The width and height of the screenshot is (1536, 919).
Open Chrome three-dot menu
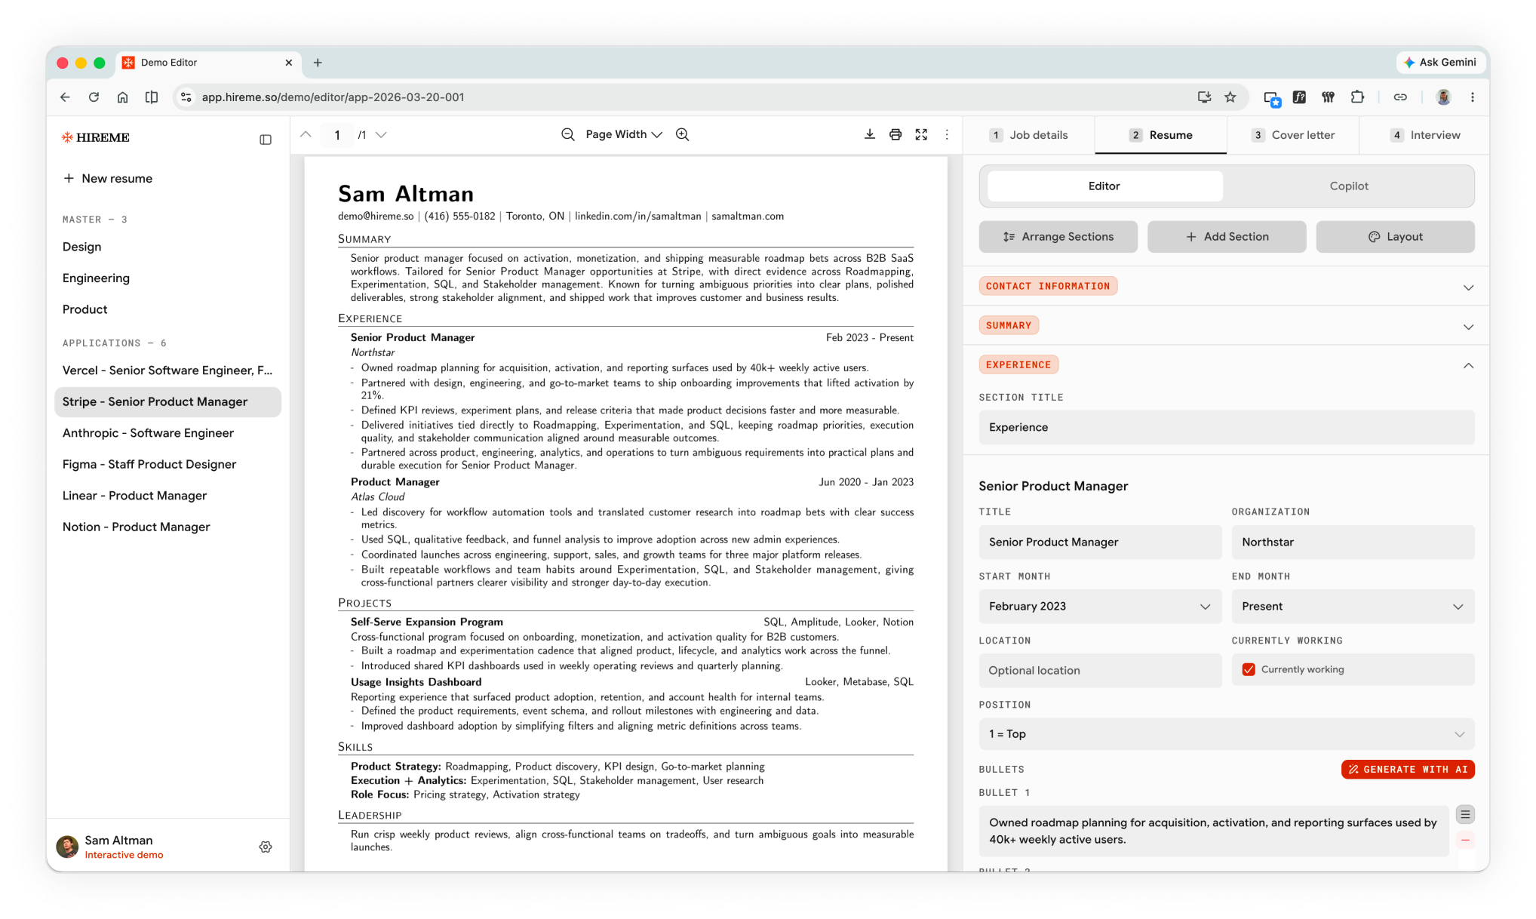(x=1472, y=97)
